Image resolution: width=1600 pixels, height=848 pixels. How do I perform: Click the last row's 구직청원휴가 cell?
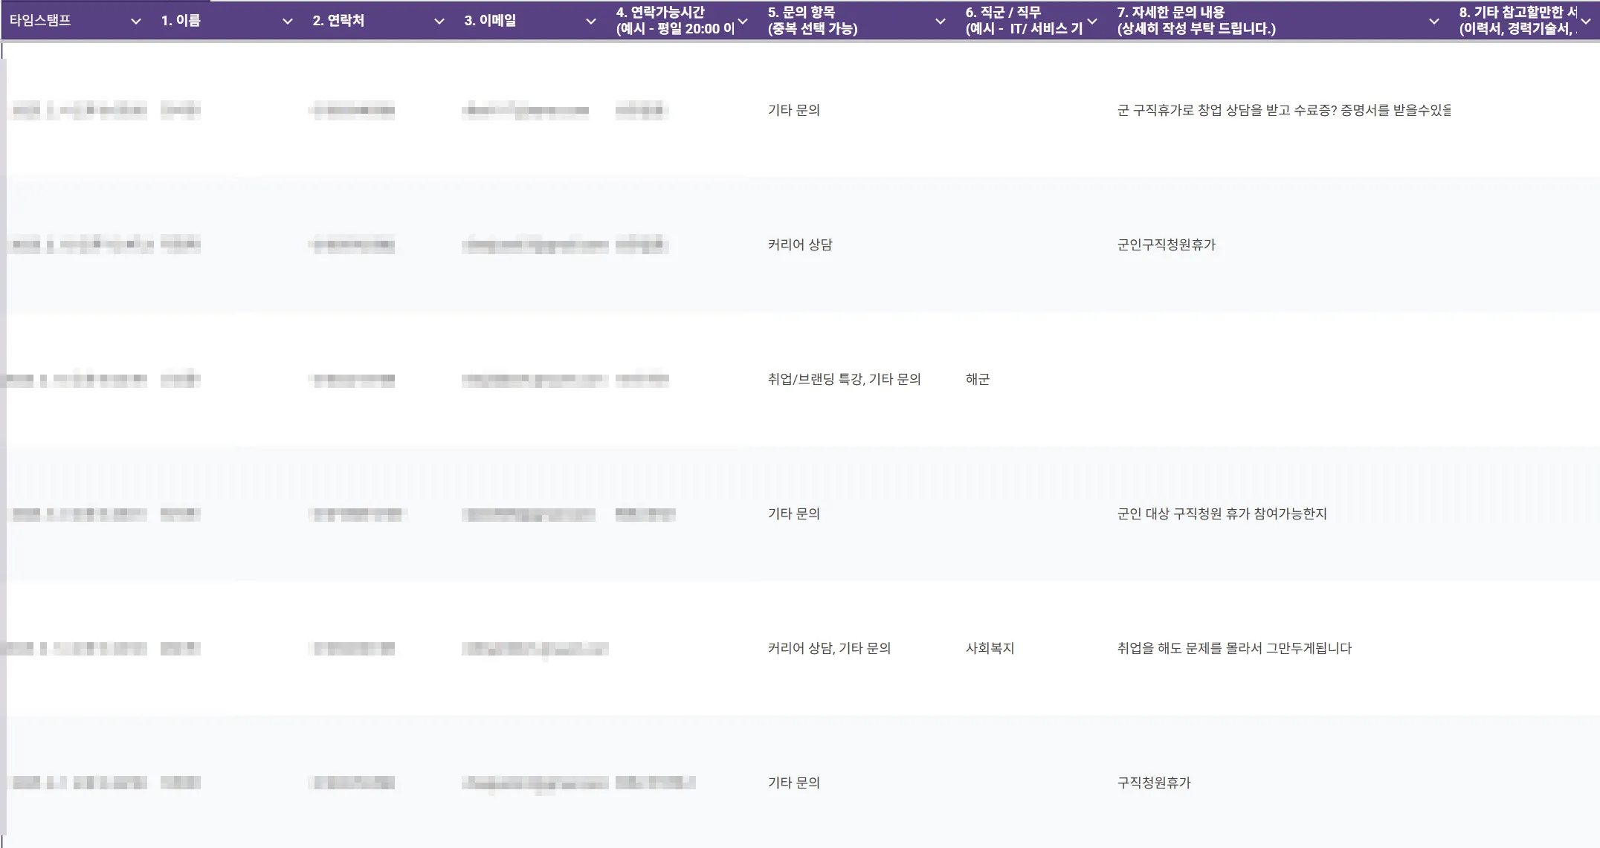(x=1154, y=783)
